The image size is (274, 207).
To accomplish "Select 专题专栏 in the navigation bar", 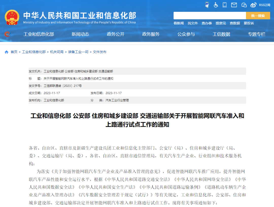I will tap(256, 34).
